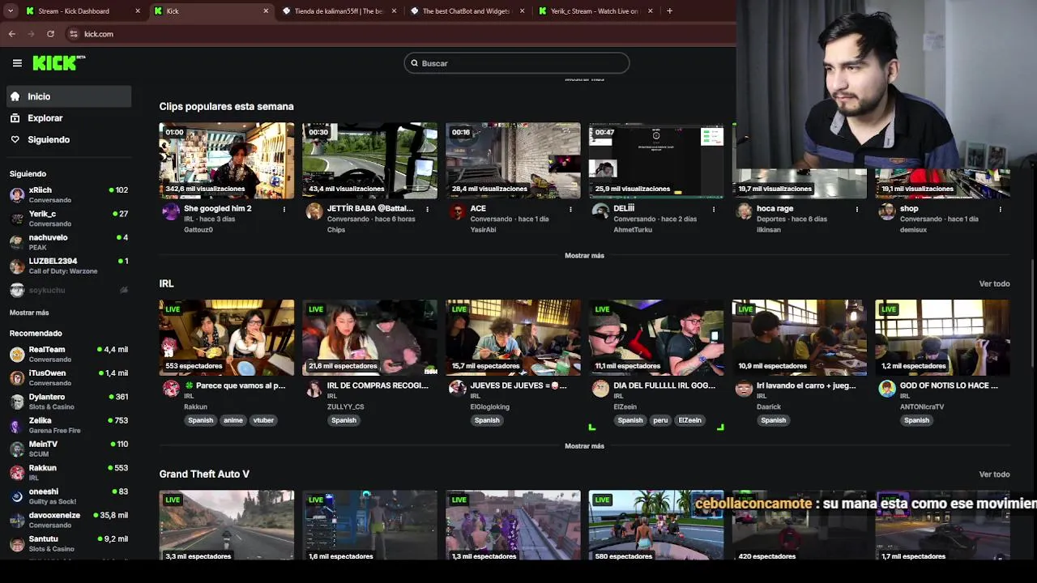
Task: Select the vtuber tag on Rakkun stream
Action: (x=263, y=420)
